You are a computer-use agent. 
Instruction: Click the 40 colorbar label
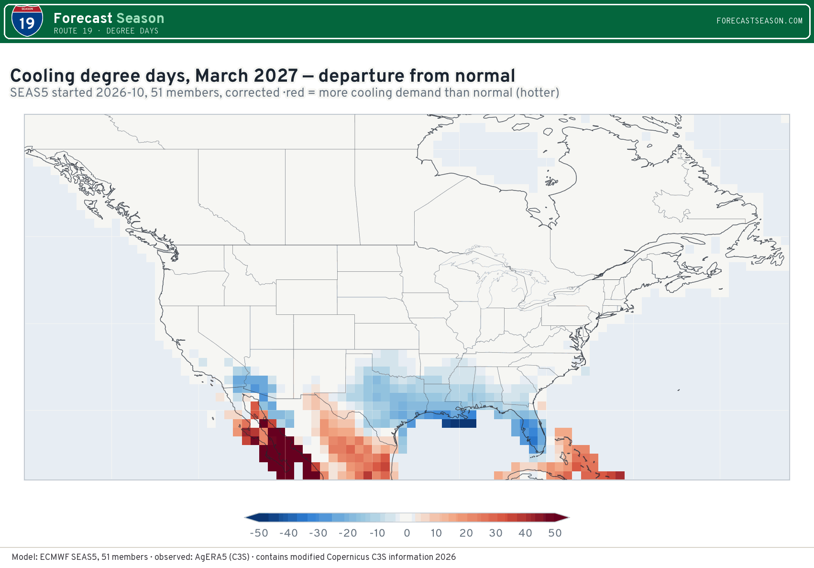point(526,533)
